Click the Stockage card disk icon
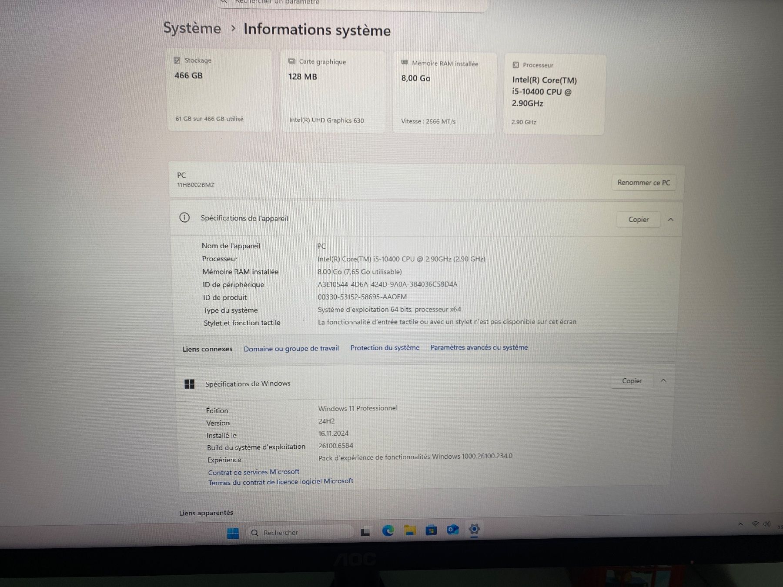Viewport: 783px width, 587px height. (x=177, y=60)
